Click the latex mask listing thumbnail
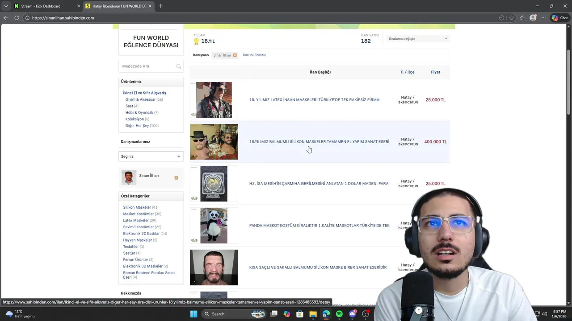Image resolution: width=572 pixels, height=321 pixels. pos(214,100)
